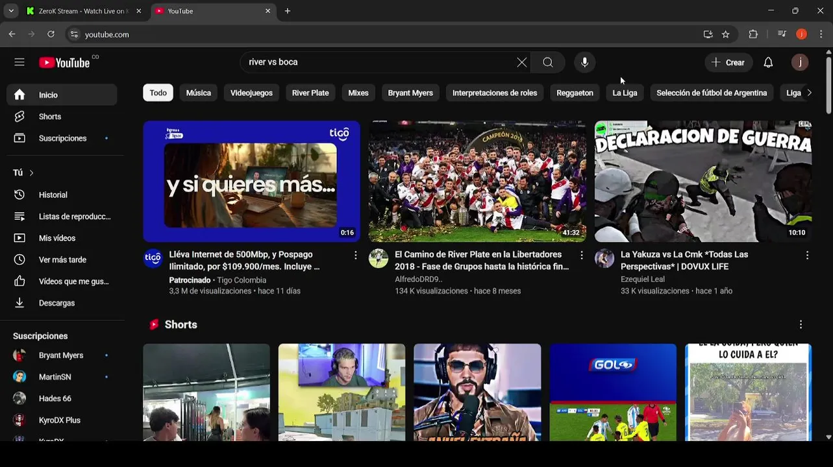Screen dimensions: 833x467
Task: Open browser extensions puzzle icon
Action: point(753,34)
